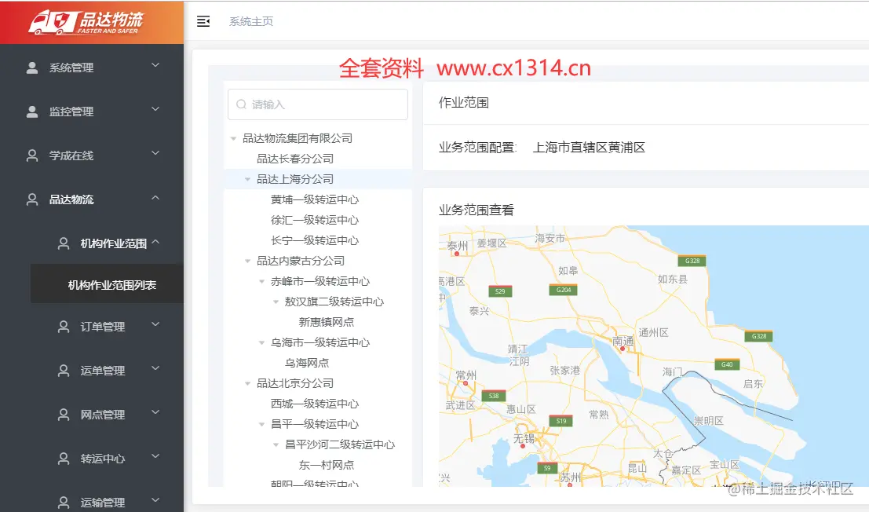Expand the 运输管理 menu chevron

point(155,499)
